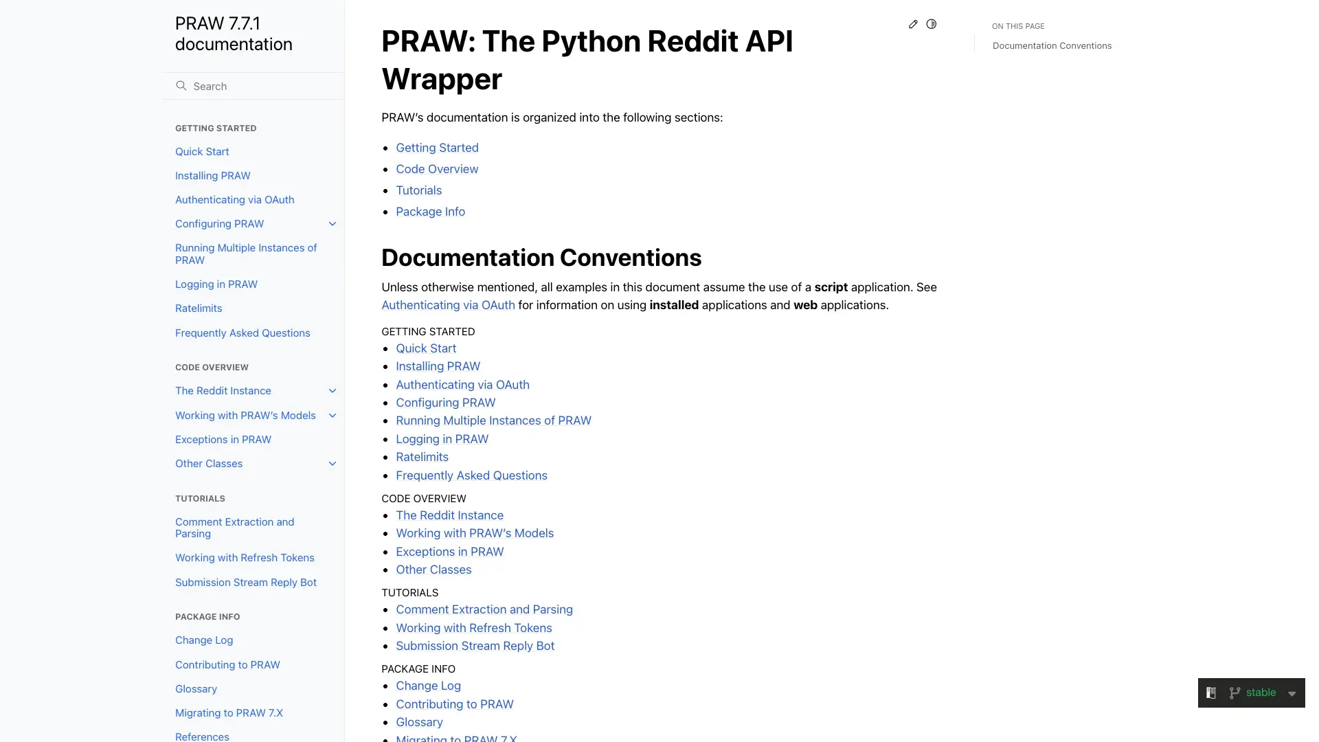Open Installing PRAW in sidebar
The width and height of the screenshot is (1319, 742).
coord(213,176)
